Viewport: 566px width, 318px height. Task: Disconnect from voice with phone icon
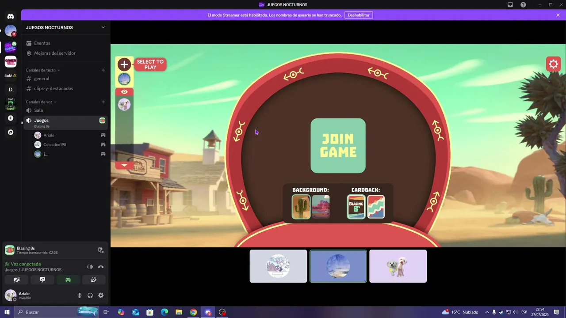click(101, 267)
